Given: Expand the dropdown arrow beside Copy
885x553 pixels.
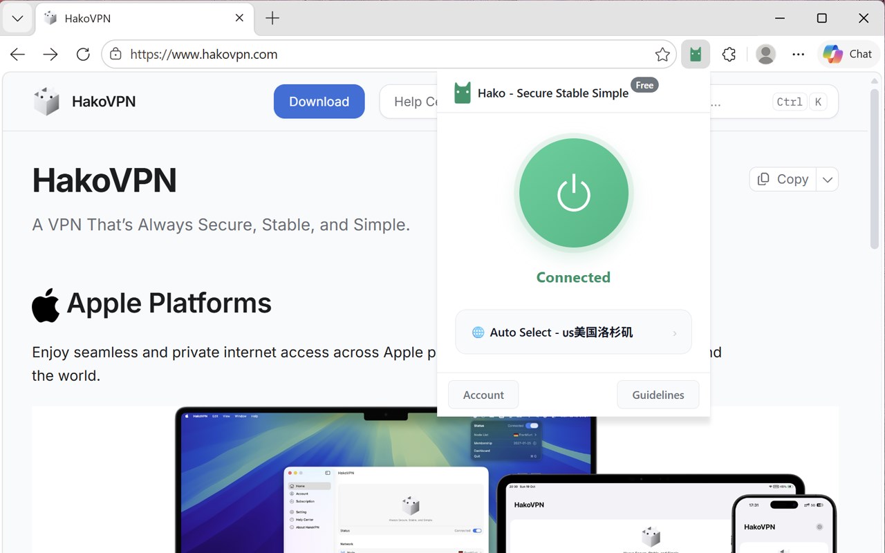Looking at the screenshot, I should (828, 179).
